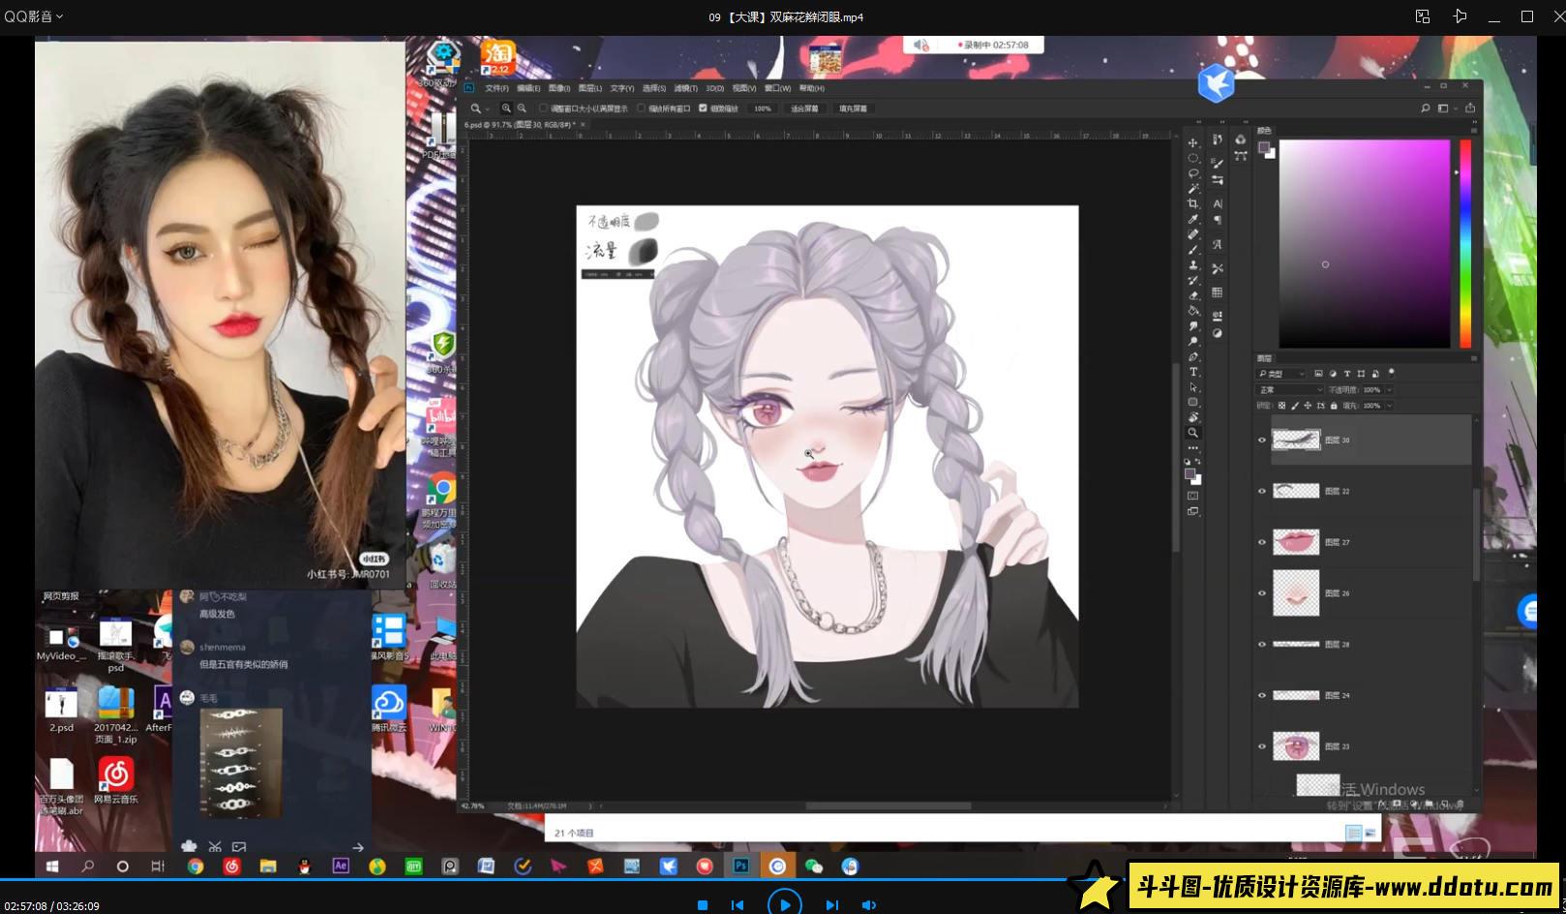Select the Magic Wand tool

coord(1193,188)
